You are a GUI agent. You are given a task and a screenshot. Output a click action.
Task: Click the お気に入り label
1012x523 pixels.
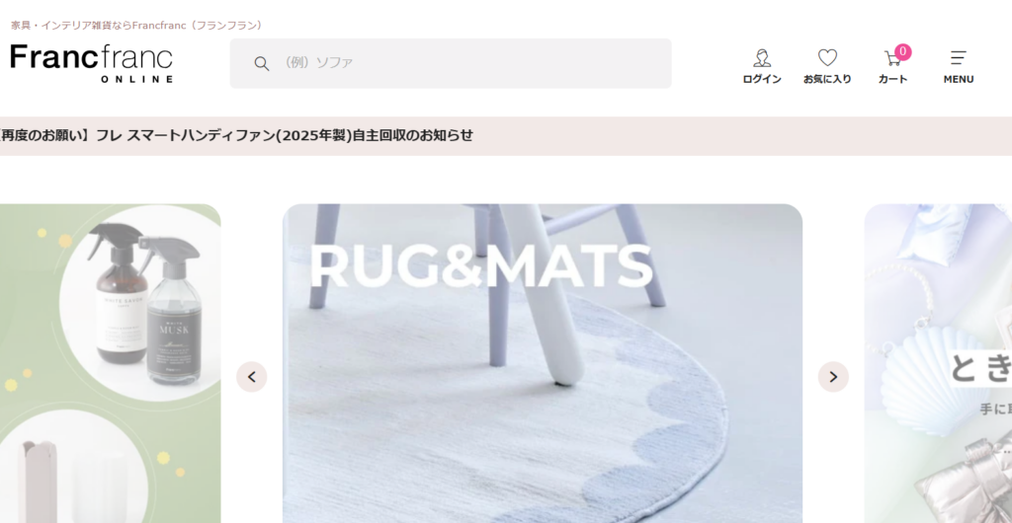point(827,79)
